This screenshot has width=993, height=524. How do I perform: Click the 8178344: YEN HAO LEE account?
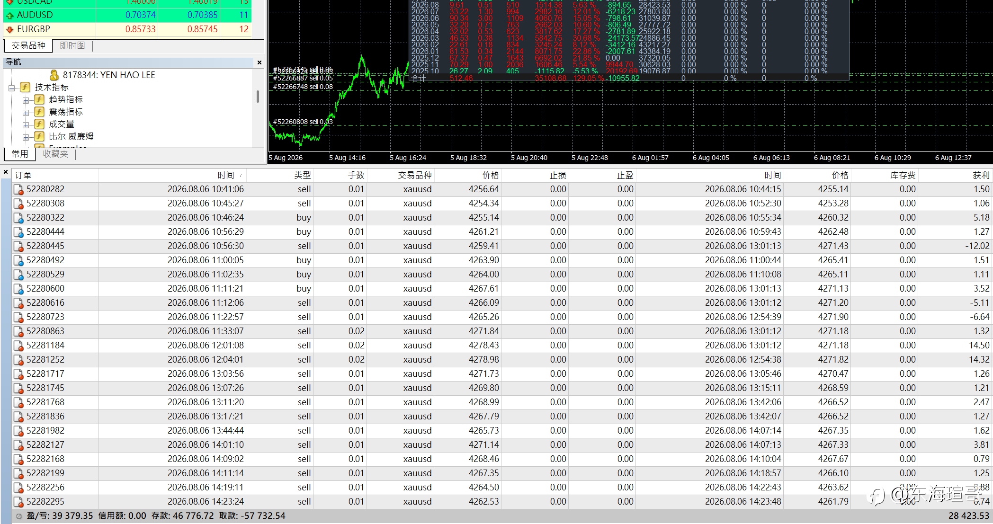[109, 75]
